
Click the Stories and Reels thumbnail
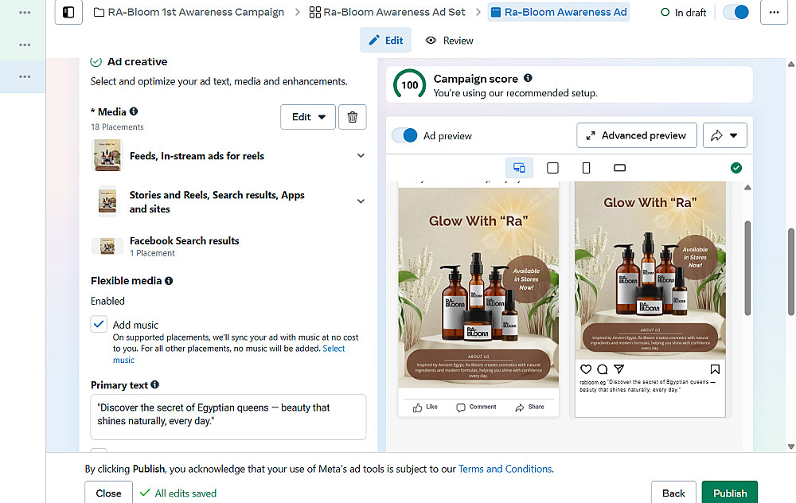(107, 201)
